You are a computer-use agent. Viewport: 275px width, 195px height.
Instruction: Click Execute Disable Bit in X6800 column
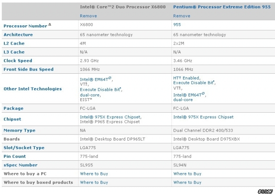[101, 90]
